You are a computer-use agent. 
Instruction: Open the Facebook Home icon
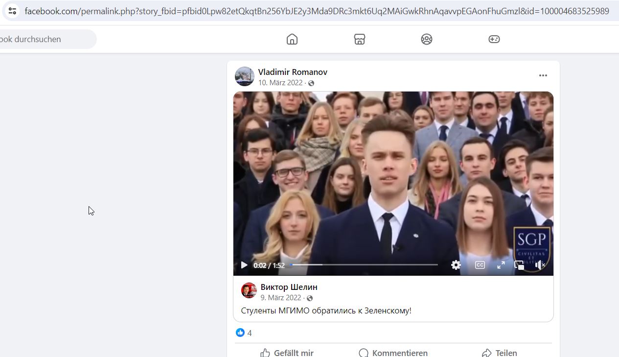point(292,39)
